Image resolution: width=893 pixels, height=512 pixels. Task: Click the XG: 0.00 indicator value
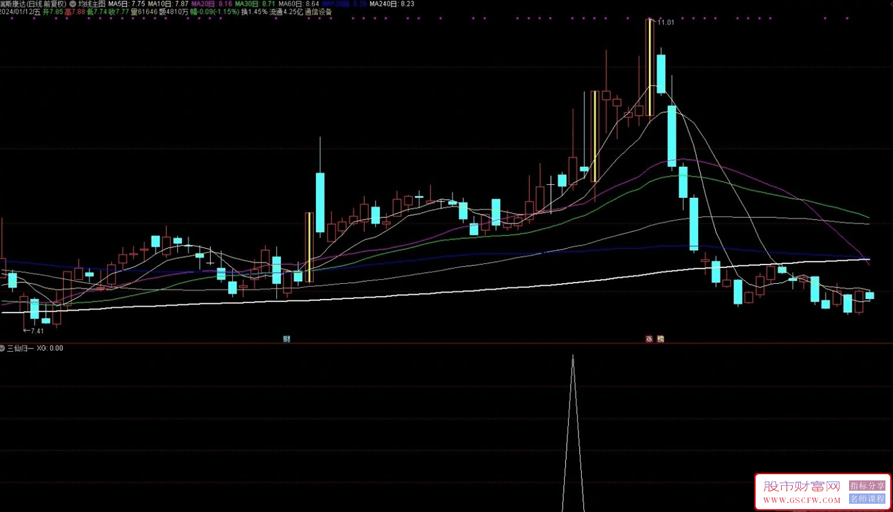49,348
